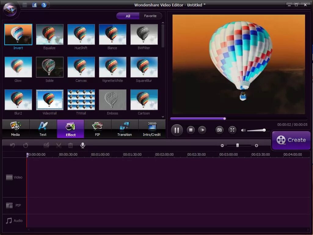Select the Blur2 effect
Viewport: 313px width, 235px height.
(x=18, y=100)
